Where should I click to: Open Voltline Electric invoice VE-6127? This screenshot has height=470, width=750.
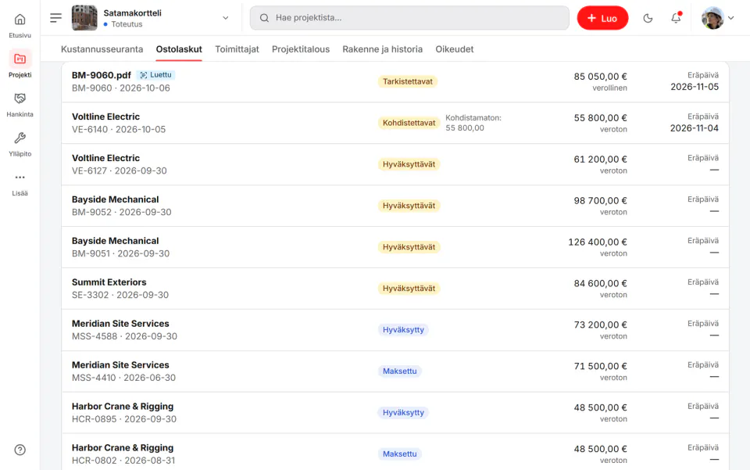pos(395,165)
